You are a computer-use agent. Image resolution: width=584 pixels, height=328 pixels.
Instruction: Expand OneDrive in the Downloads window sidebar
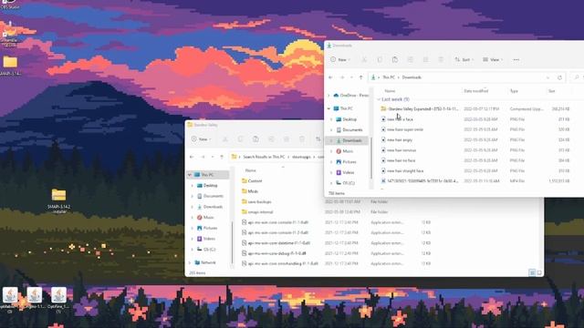click(328, 95)
